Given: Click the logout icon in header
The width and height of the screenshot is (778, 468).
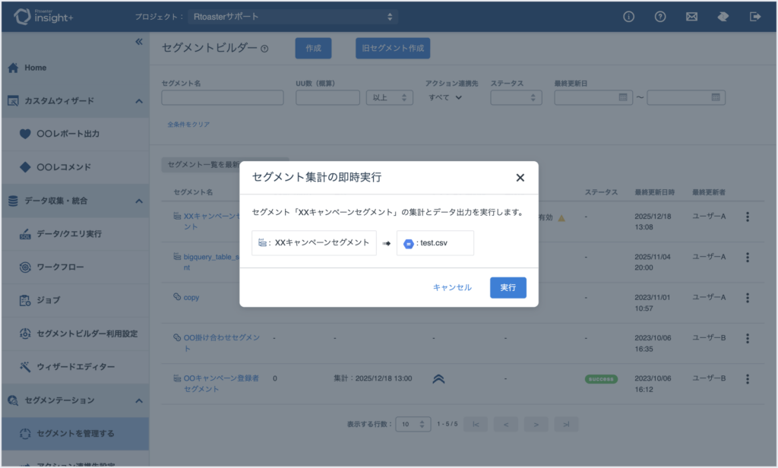Looking at the screenshot, I should coord(755,17).
